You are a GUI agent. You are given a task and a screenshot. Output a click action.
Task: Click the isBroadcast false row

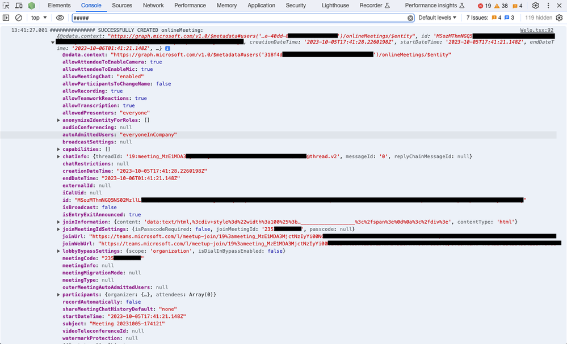point(90,207)
